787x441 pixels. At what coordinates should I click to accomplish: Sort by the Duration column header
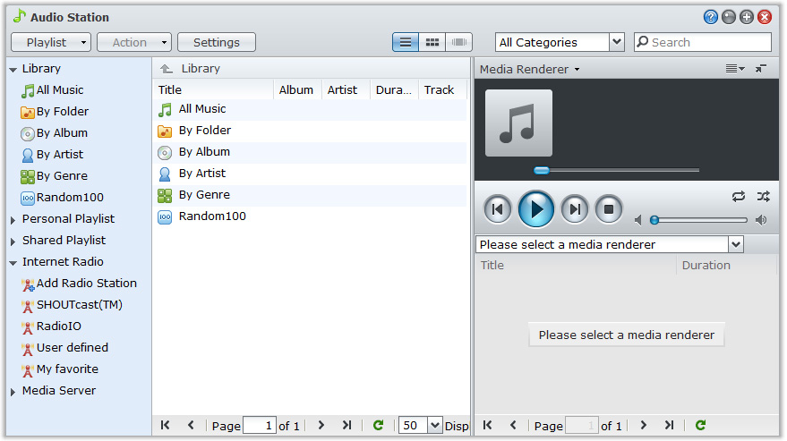point(394,89)
